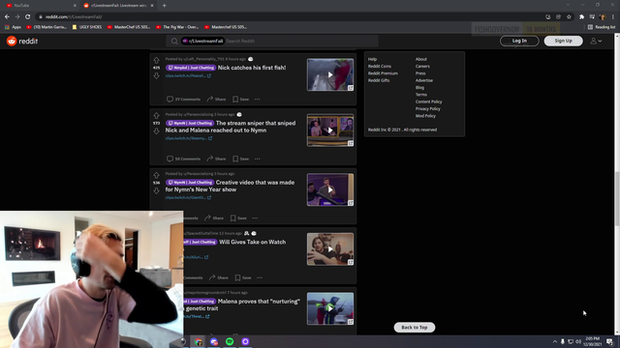Play the 'Nick catches his first fish!' clip thumbnail

click(330, 74)
